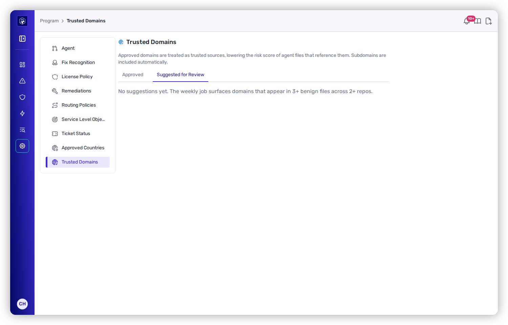Click the License Policy icon
Screen dimensions: 508x325
55,77
